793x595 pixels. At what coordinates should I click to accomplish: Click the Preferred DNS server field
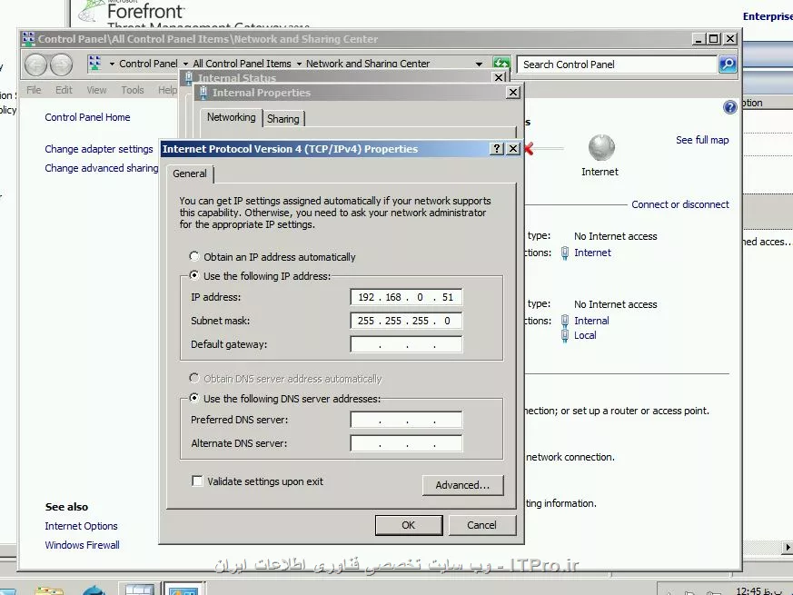point(406,420)
